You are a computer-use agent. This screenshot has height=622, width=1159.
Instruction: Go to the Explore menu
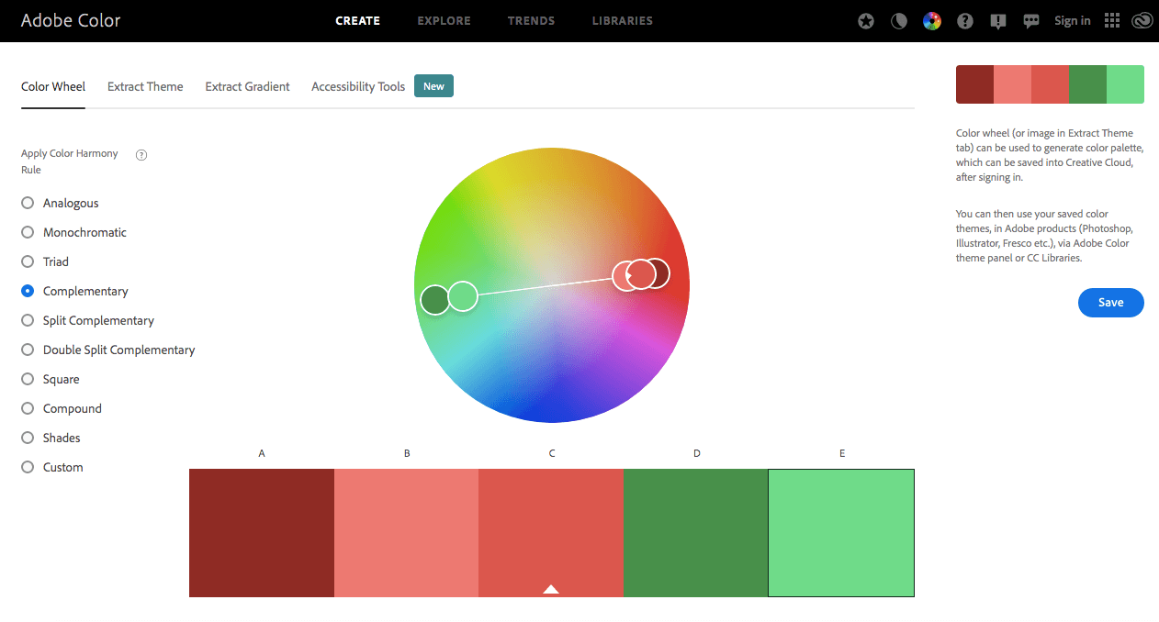pyautogui.click(x=444, y=20)
